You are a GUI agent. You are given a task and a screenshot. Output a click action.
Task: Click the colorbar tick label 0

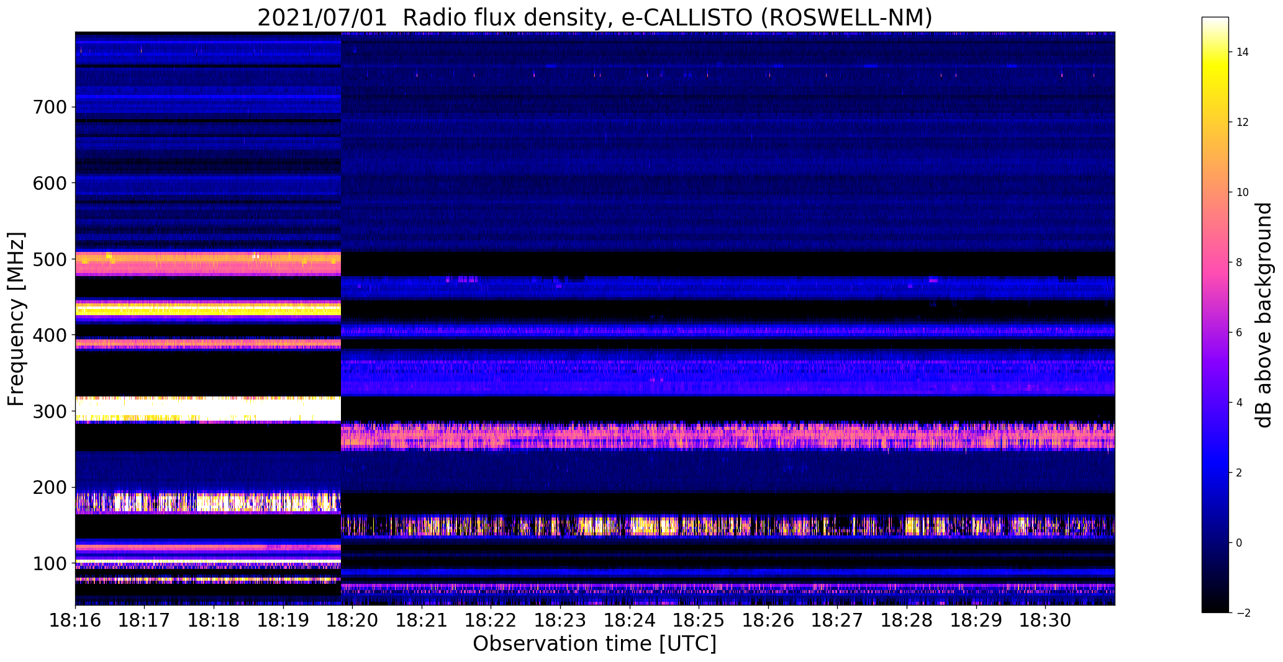tap(1240, 543)
